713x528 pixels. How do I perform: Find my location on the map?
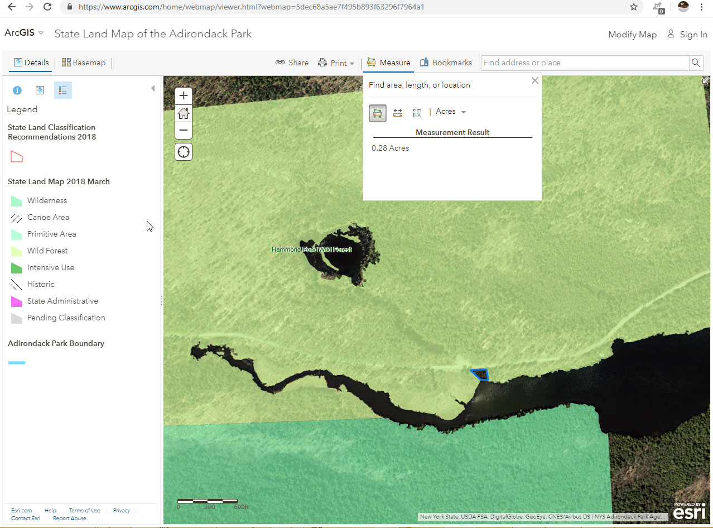(184, 152)
